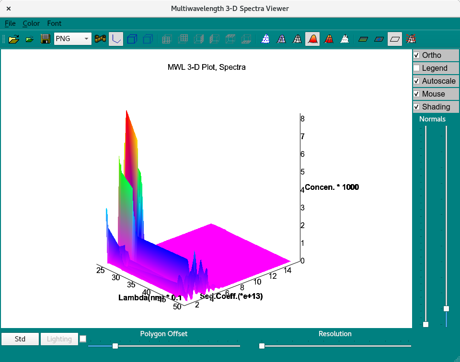Adjust the Polygon Offset slider handle

click(x=115, y=346)
